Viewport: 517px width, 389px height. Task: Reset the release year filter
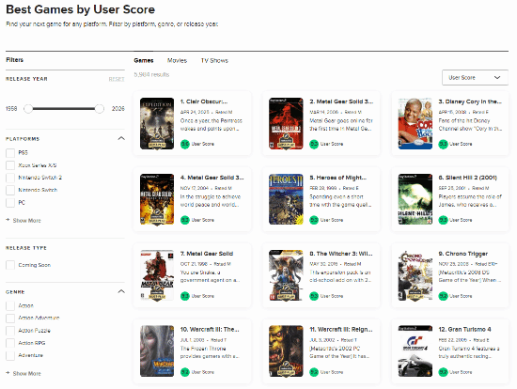click(117, 79)
